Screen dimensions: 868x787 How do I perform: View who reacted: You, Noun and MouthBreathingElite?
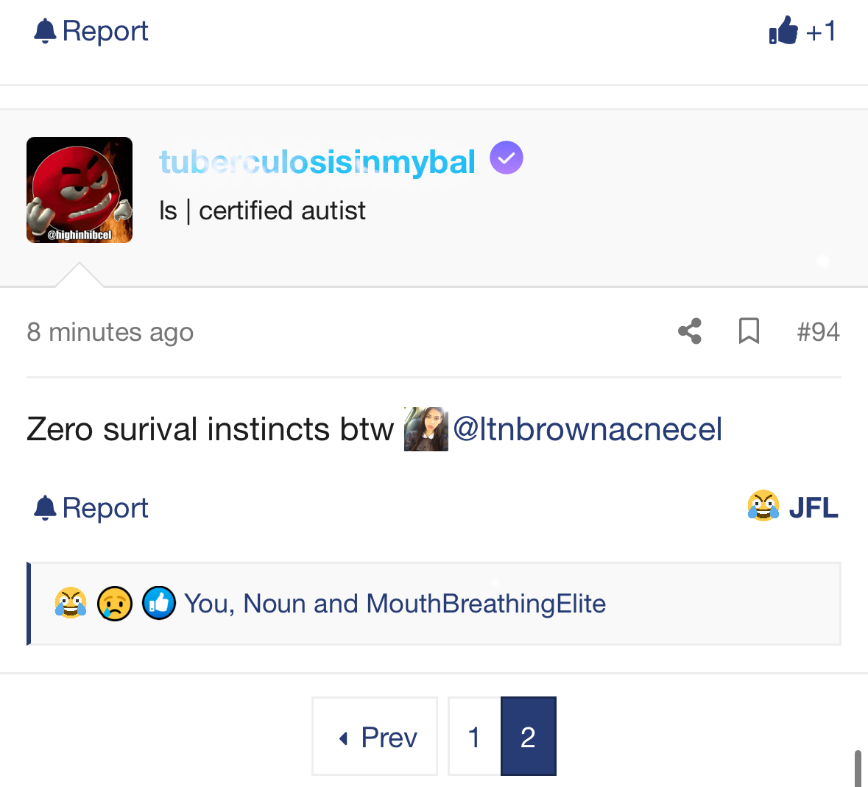point(395,604)
